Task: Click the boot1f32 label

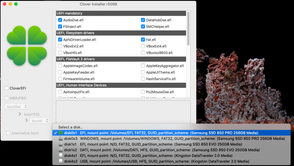Action: (32, 114)
